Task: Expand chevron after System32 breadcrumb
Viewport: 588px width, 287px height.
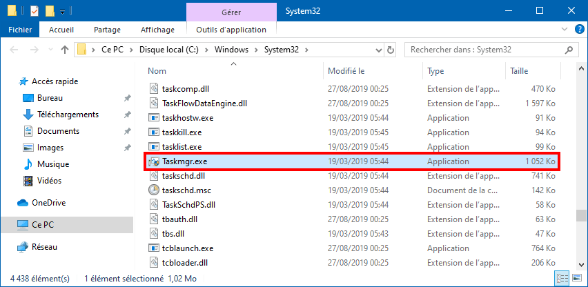Action: coord(306,50)
